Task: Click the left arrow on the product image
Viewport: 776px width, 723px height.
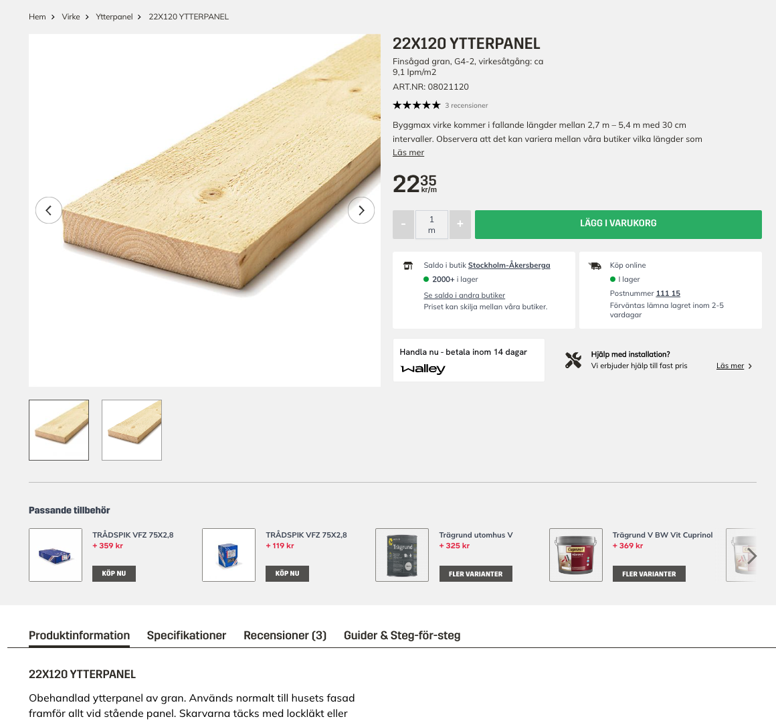Action: tap(48, 210)
